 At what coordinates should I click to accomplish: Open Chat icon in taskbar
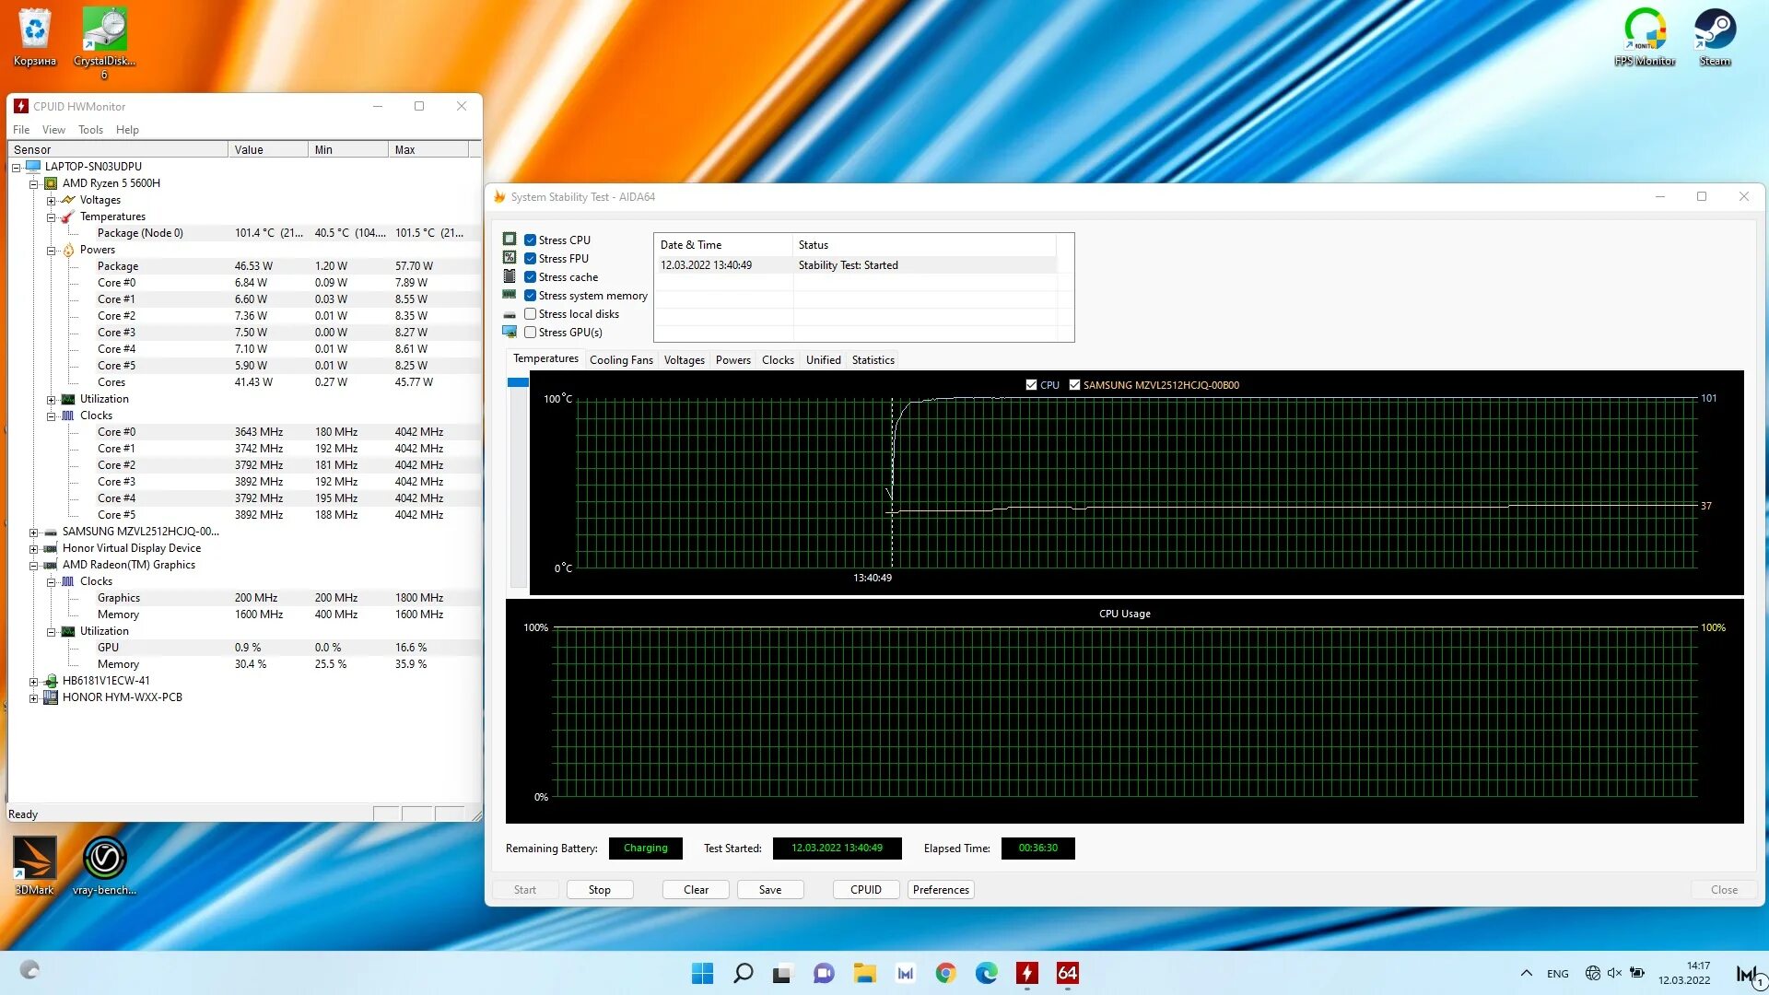824,973
